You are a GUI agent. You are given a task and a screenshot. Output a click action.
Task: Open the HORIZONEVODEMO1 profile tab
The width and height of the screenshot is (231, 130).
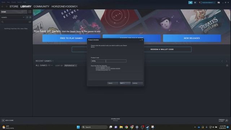tap(64, 6)
